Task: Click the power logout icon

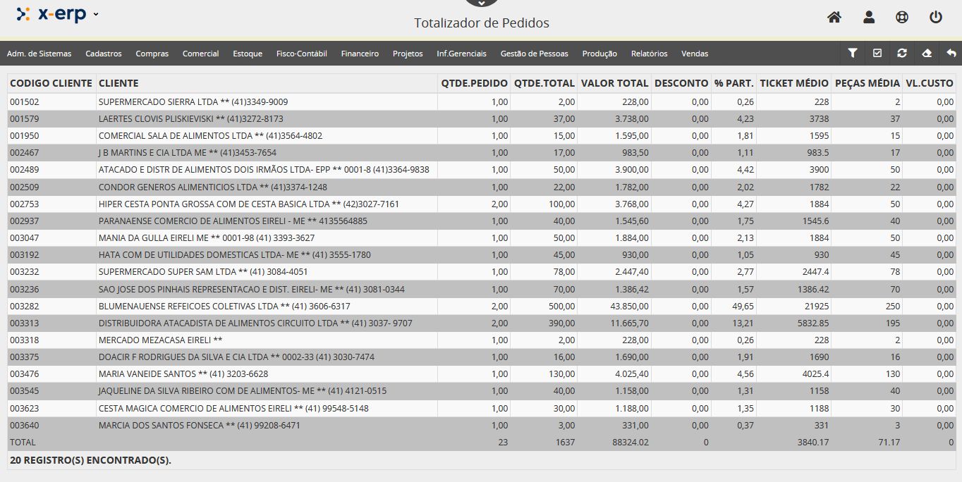Action: [x=936, y=17]
